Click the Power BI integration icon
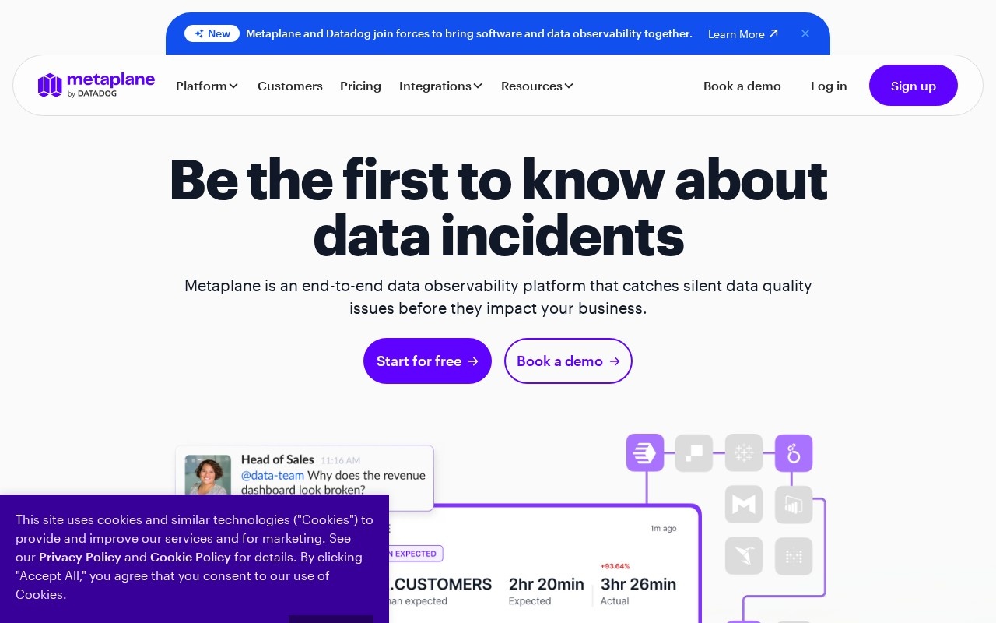This screenshot has width=996, height=623. pos(794,505)
